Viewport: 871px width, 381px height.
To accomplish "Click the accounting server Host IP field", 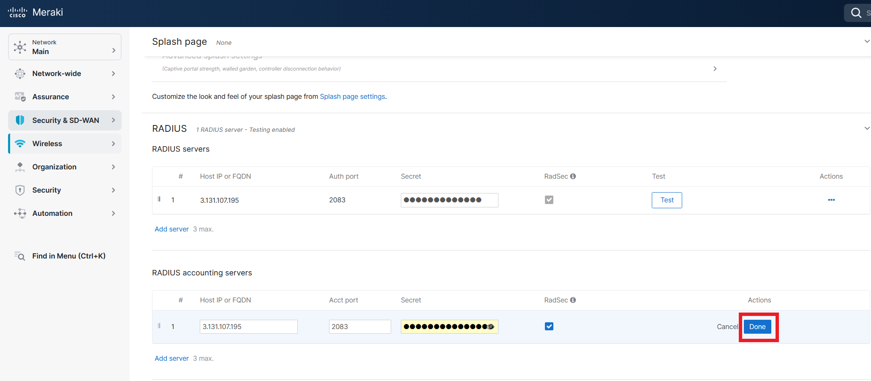I will pos(249,327).
